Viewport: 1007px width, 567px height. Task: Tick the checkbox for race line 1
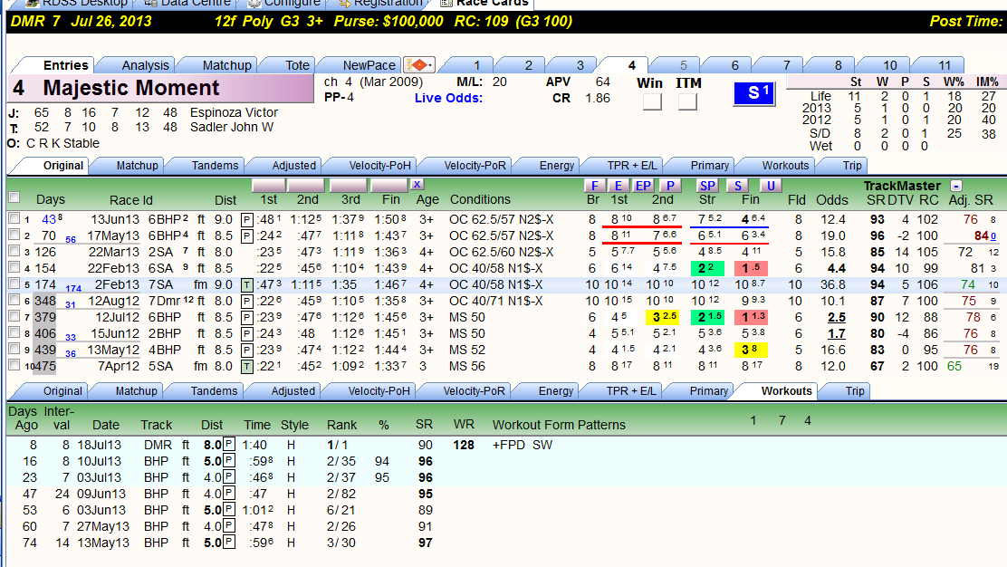[14, 218]
